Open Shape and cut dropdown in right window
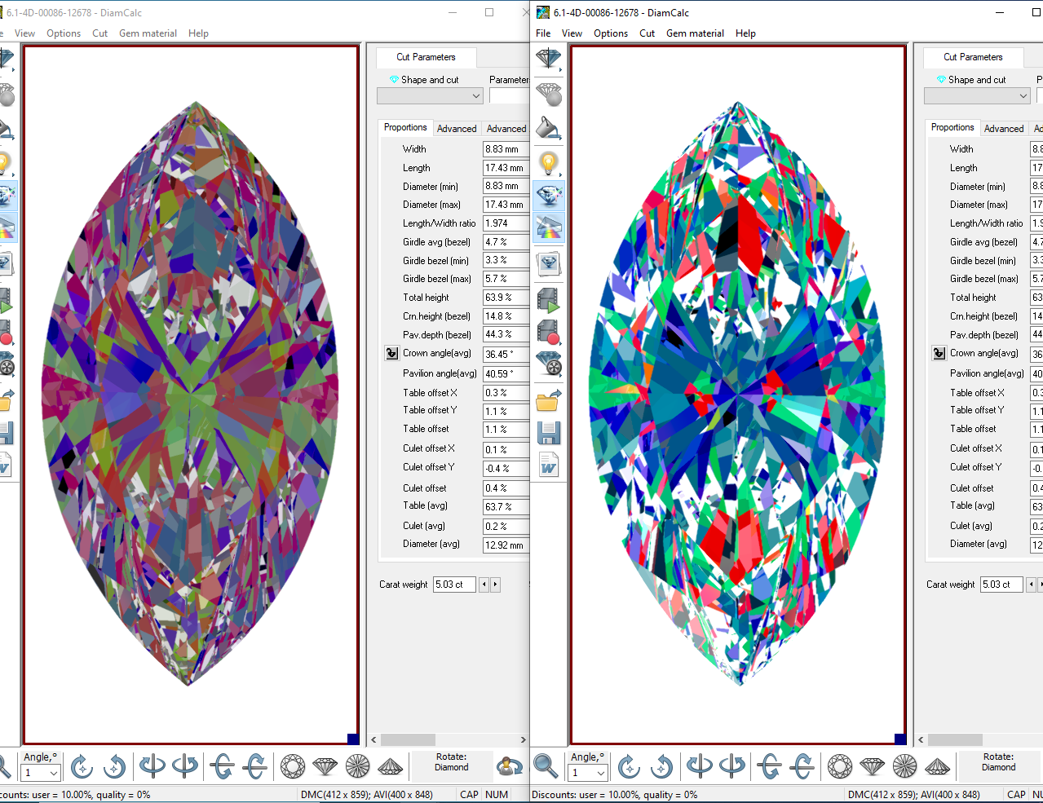 (x=977, y=96)
